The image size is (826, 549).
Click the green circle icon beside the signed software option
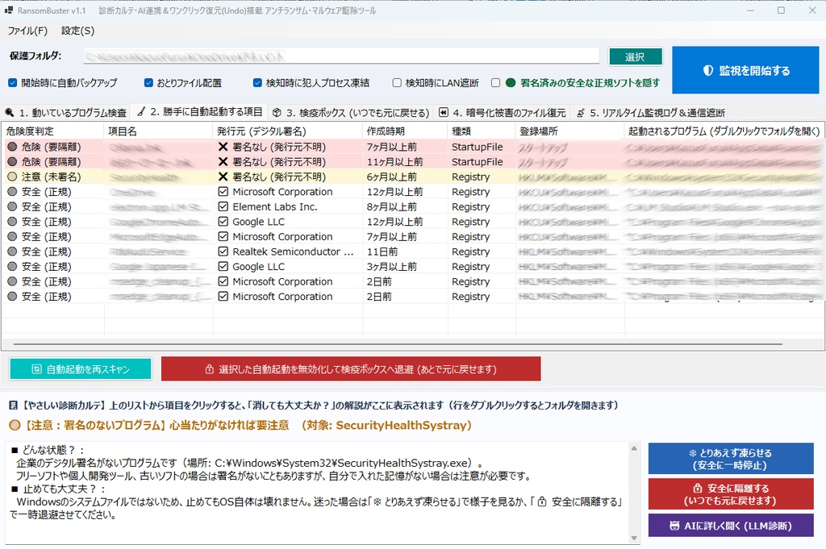511,83
